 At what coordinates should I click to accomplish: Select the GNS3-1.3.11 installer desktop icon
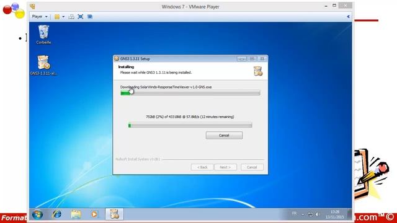point(43,66)
